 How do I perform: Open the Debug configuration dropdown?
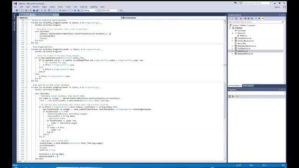coord(90,10)
